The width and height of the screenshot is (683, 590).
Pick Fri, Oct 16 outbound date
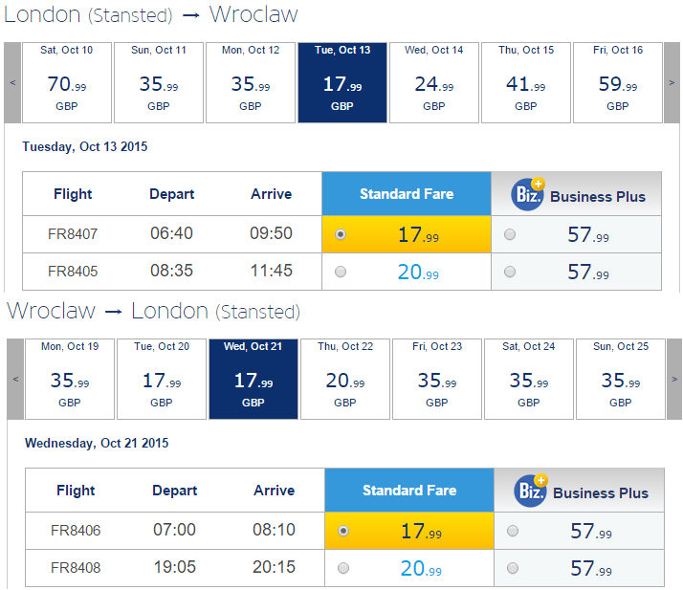click(x=618, y=83)
